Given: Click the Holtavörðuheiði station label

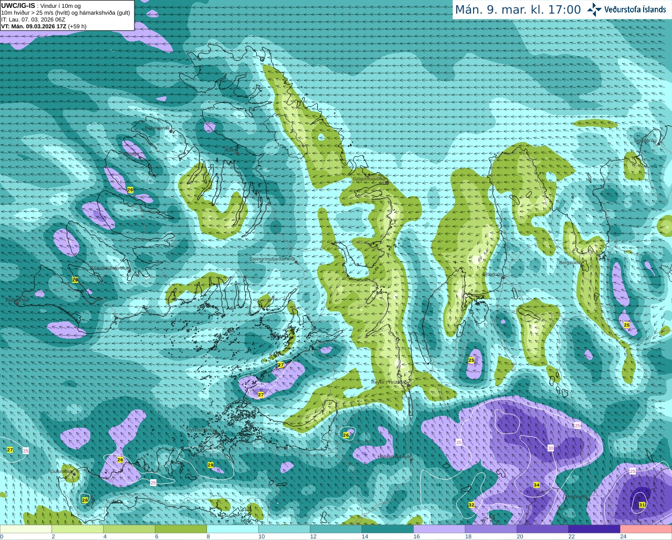Looking at the screenshot, I should [x=394, y=457].
